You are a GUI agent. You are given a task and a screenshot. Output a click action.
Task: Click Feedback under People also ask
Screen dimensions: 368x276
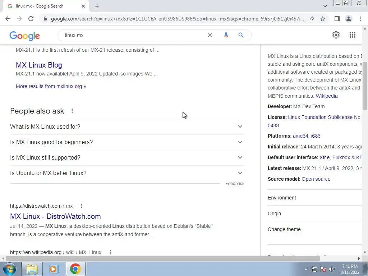point(235,184)
